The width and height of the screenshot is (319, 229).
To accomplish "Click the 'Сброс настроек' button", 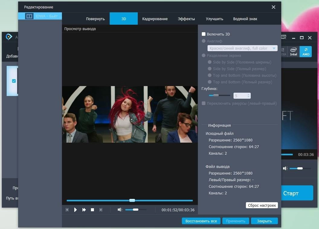I will click(x=262, y=205).
